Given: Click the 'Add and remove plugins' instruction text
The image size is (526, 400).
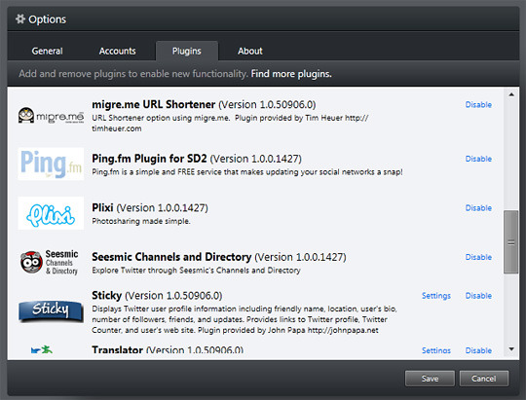Looking at the screenshot, I should coord(133,74).
